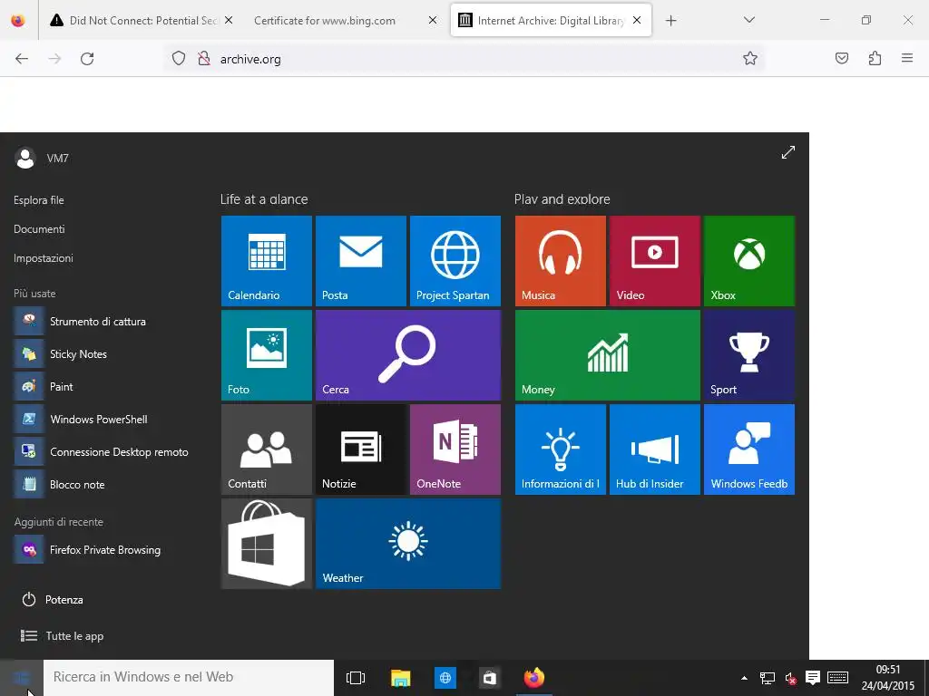Image resolution: width=929 pixels, height=696 pixels.
Task: Open Documenti folder link
Action: tap(39, 229)
